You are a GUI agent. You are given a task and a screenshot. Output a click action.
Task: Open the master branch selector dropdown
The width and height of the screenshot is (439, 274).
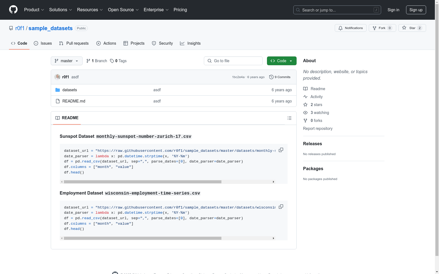67,61
